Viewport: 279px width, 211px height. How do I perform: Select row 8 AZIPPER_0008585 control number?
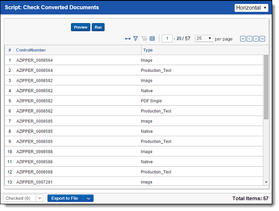(34, 131)
